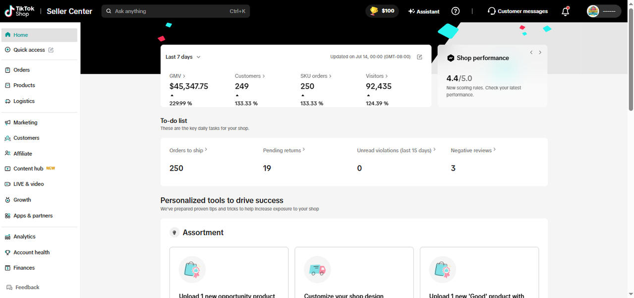This screenshot has height=298, width=634.
Task: Expand the Customers metric chevron
Action: [x=264, y=76]
